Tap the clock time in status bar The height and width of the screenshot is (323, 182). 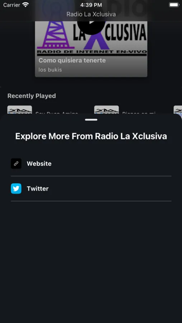91,5
